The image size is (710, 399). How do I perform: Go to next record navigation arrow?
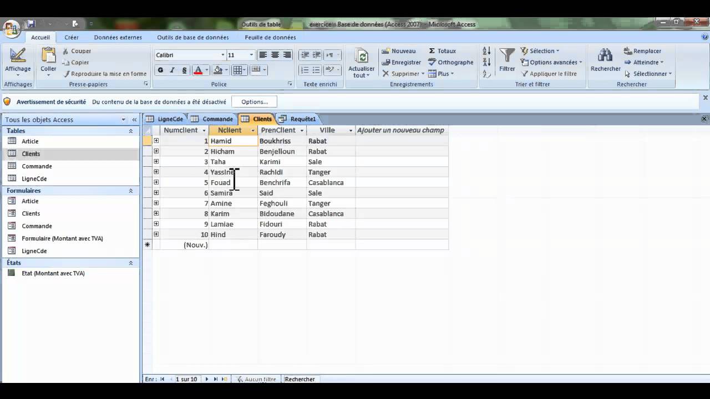[x=207, y=380]
